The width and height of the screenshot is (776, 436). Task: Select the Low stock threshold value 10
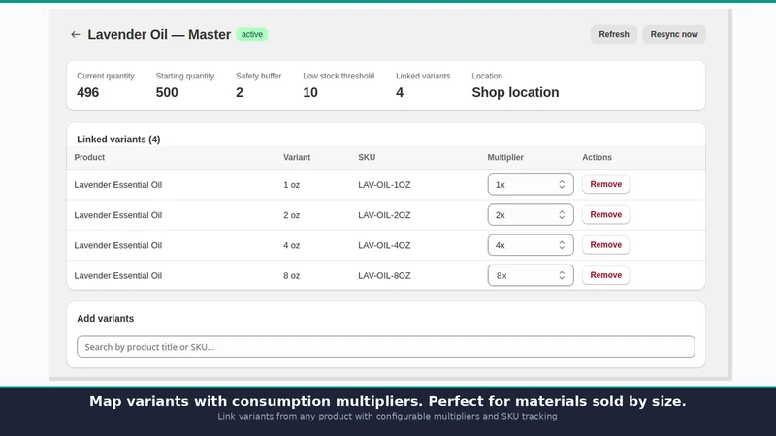pyautogui.click(x=310, y=92)
